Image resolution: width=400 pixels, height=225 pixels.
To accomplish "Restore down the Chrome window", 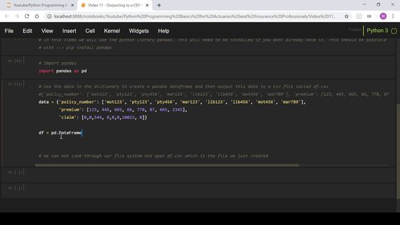I will pyautogui.click(x=378, y=4).
